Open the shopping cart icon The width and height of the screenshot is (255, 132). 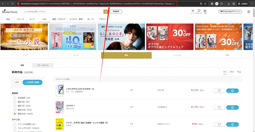[x=193, y=11]
